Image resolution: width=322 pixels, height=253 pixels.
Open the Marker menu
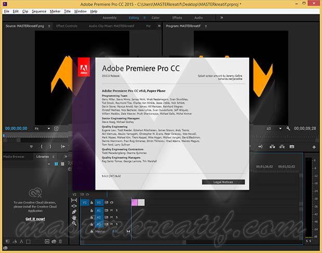click(55, 11)
